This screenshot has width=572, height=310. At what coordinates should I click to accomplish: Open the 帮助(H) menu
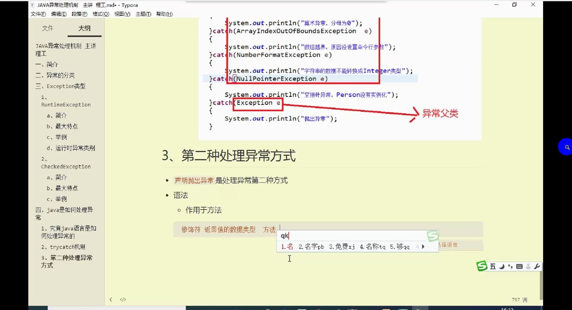(x=164, y=14)
